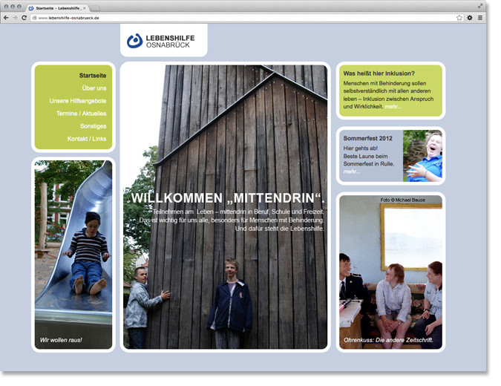
Task: Open Kontakt / Links page
Action: (87, 139)
